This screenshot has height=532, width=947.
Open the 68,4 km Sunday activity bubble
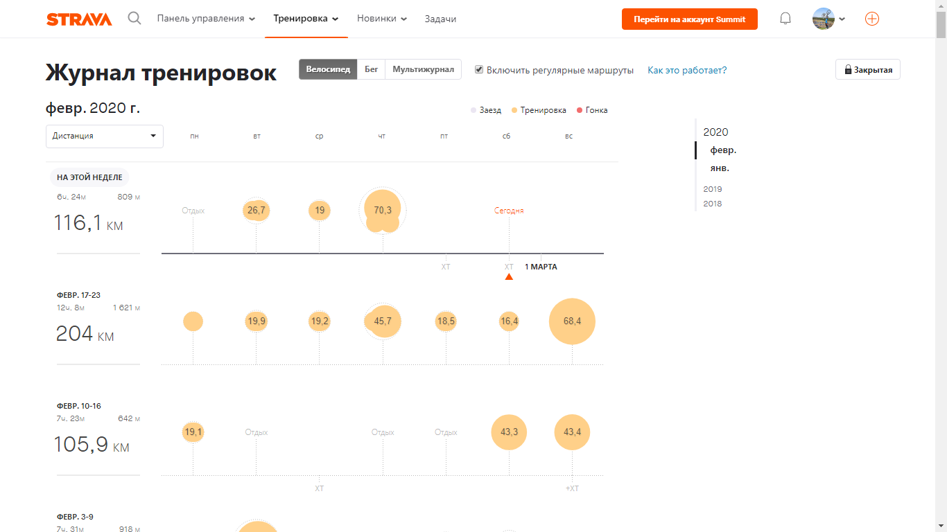572,321
